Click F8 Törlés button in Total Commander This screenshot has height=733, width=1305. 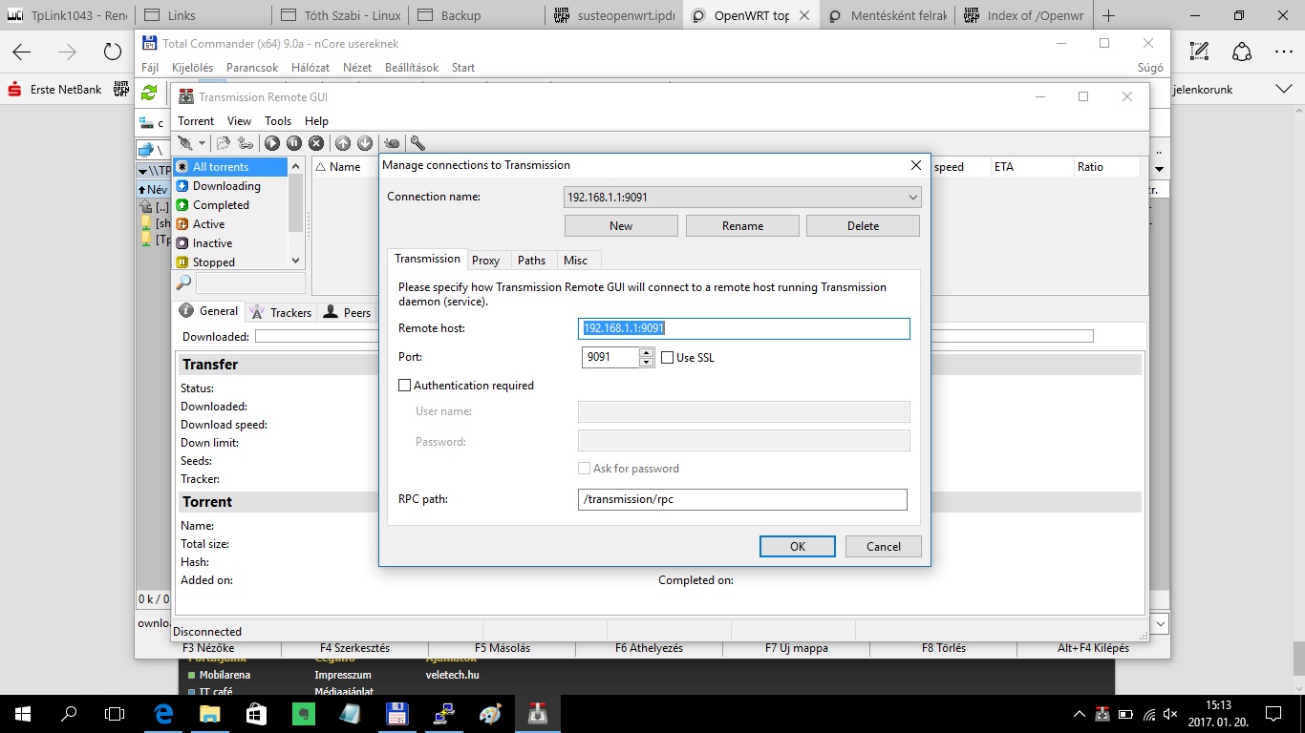(943, 648)
